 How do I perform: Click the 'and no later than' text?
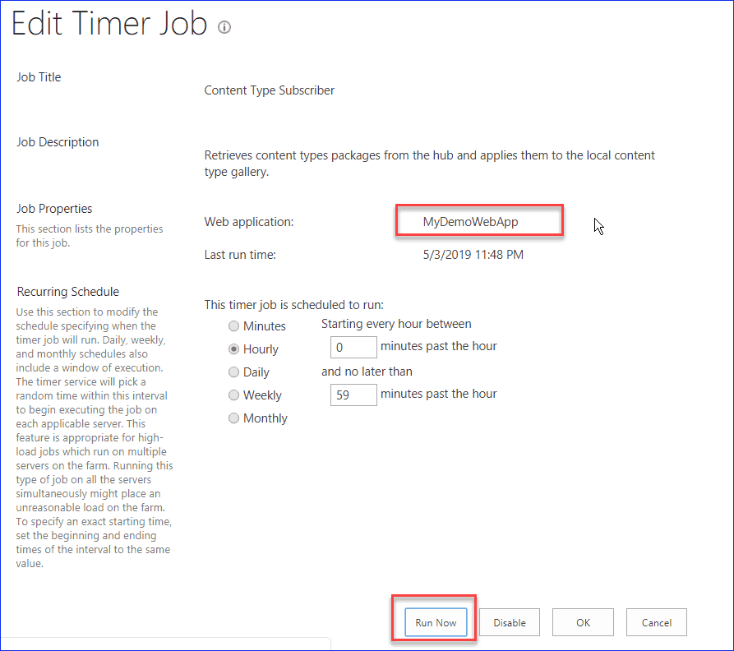(x=367, y=372)
